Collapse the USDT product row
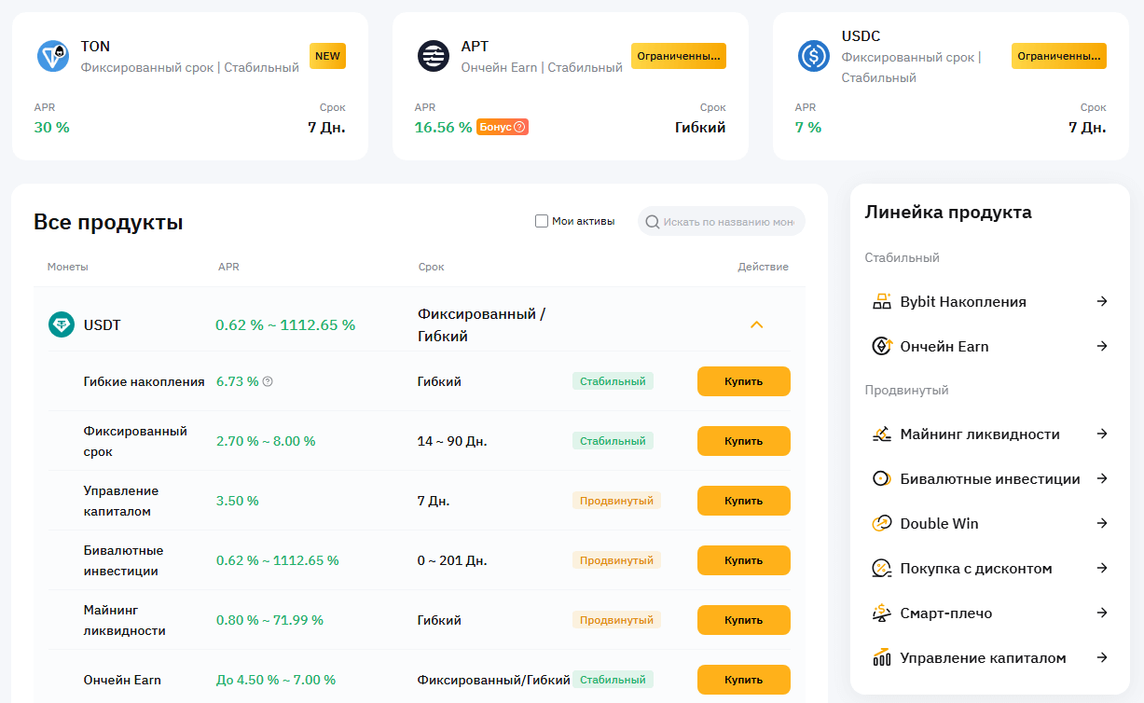This screenshot has height=703, width=1144. [757, 324]
